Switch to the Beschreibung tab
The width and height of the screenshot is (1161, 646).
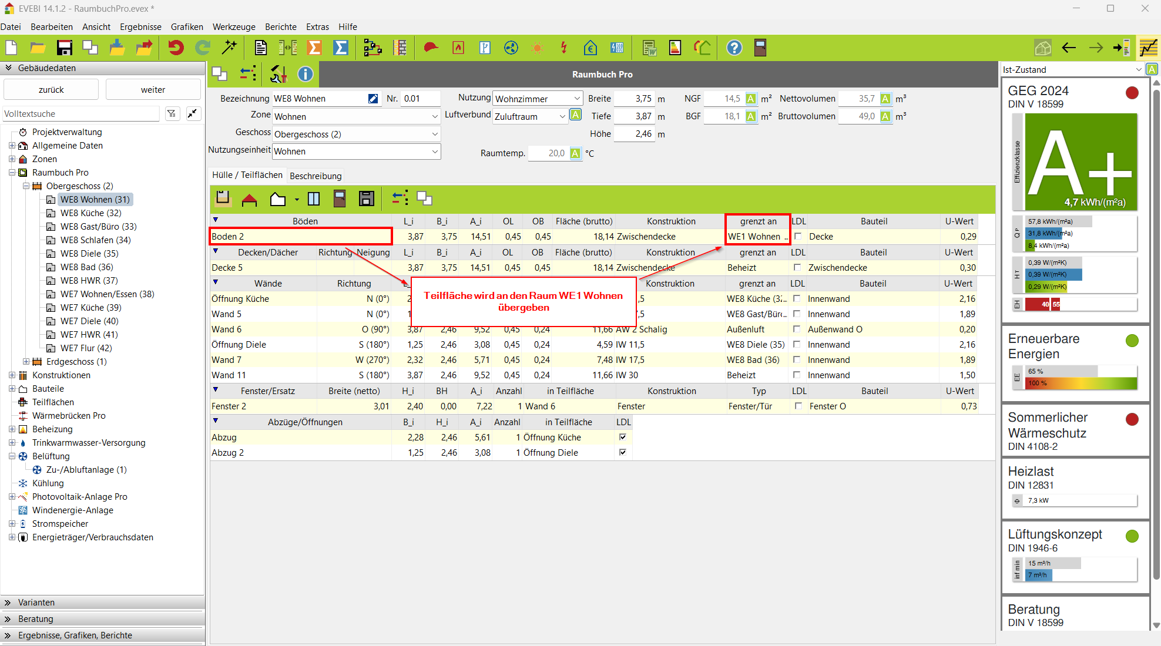pyautogui.click(x=316, y=176)
